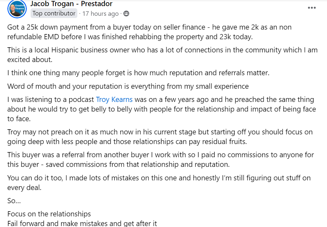Click the group audience privacy icon
This screenshot has width=327, height=227.
pyautogui.click(x=126, y=14)
